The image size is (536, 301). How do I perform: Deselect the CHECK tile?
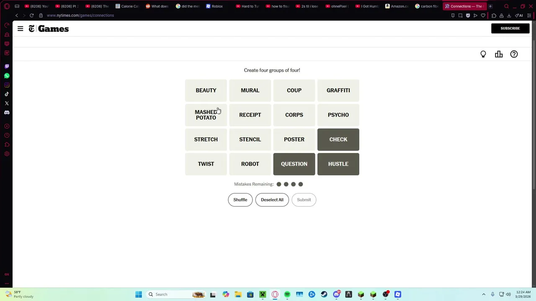click(338, 140)
